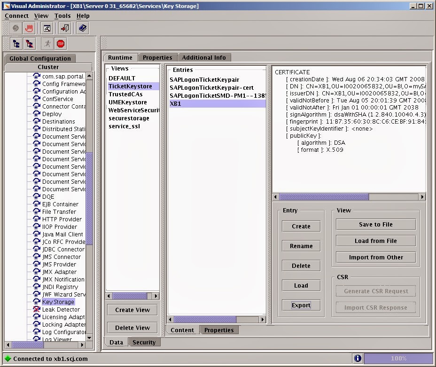436x367 pixels.
Task: Switch to the Additional Info tab
Action: [x=204, y=57]
